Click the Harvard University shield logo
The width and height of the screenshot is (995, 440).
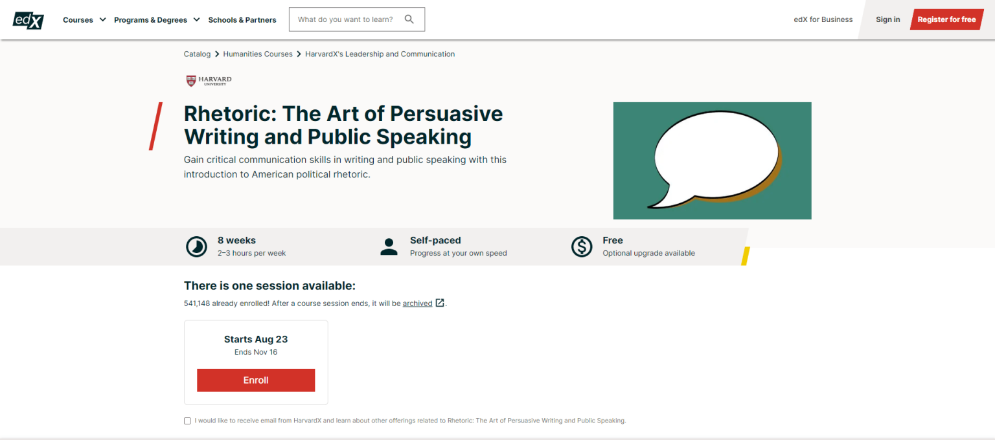coord(209,80)
